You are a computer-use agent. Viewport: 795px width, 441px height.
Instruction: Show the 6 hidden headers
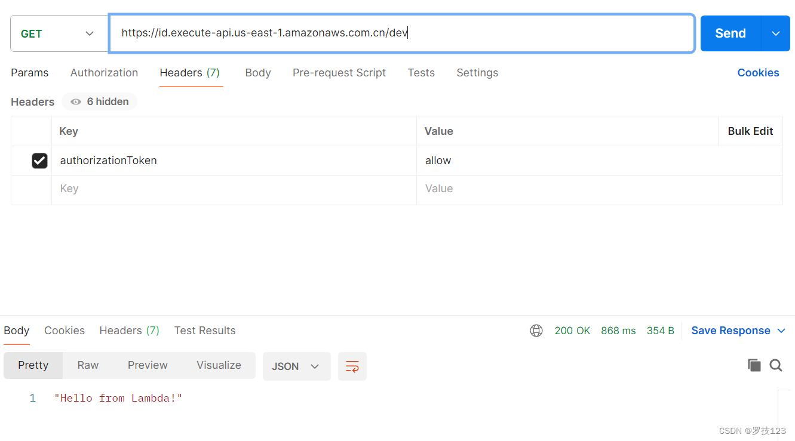tap(100, 101)
